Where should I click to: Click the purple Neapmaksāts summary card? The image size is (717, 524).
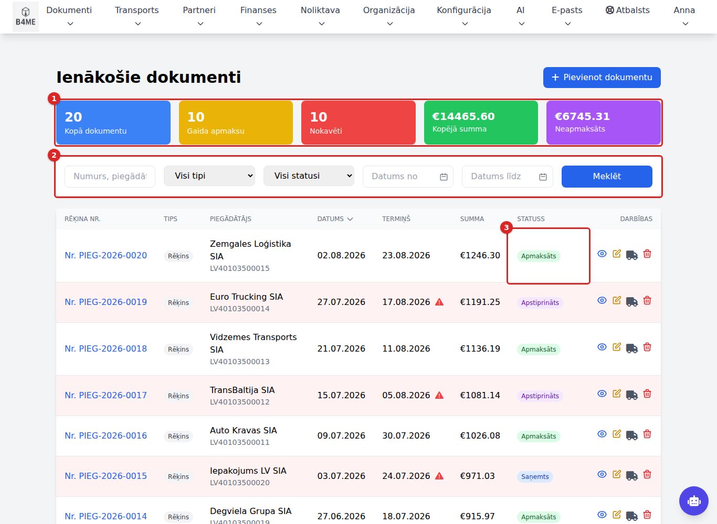[604, 123]
